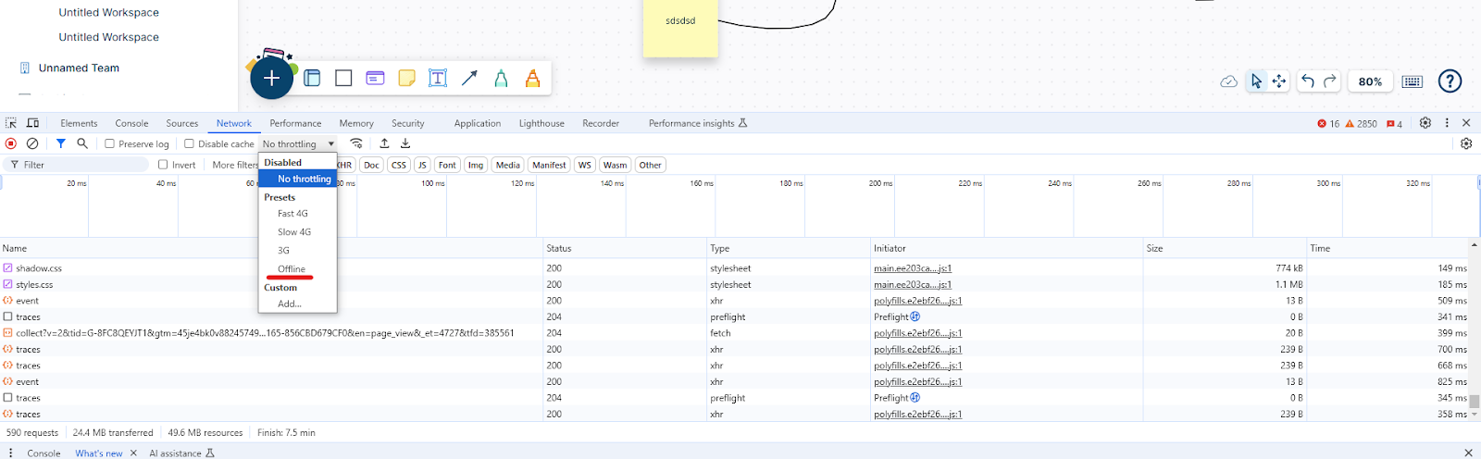Screen dimensions: 1481x459
Task: Open the 80% zoom level dropdown
Action: click(x=1370, y=81)
